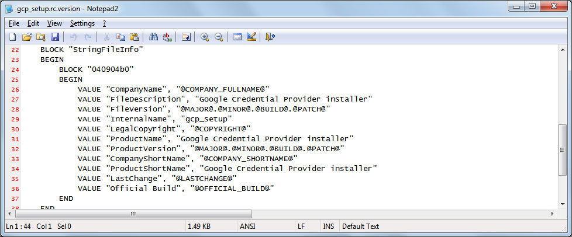Click line number 22 in the margin
The width and height of the screenshot is (572, 237).
pyautogui.click(x=15, y=50)
